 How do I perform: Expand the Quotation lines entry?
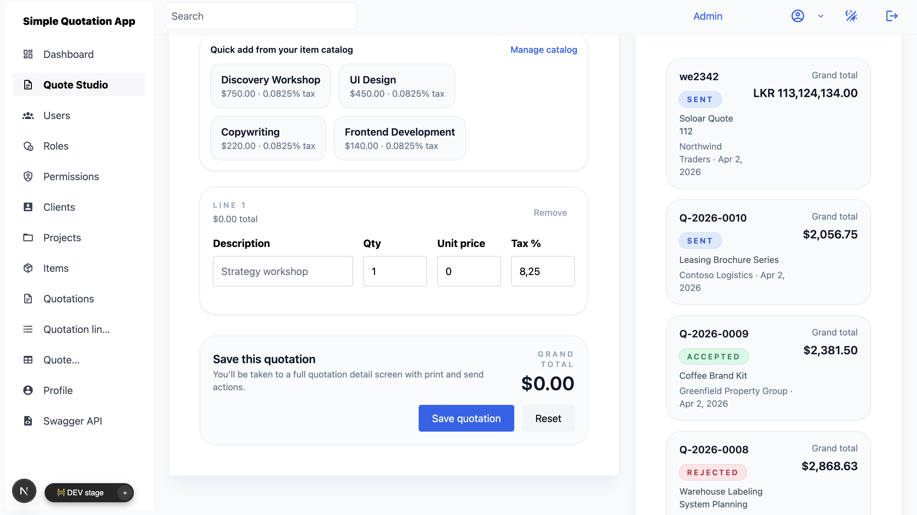pos(76,329)
